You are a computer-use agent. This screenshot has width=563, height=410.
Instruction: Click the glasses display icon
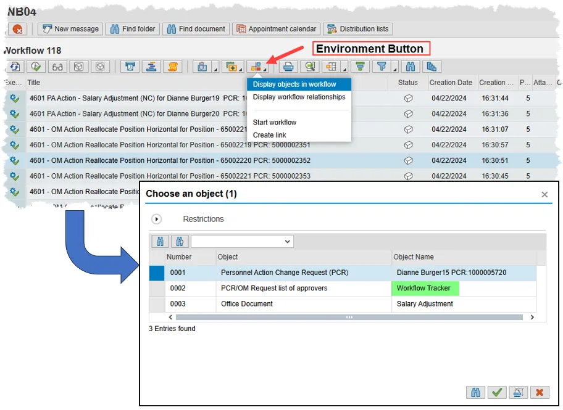pyautogui.click(x=57, y=67)
